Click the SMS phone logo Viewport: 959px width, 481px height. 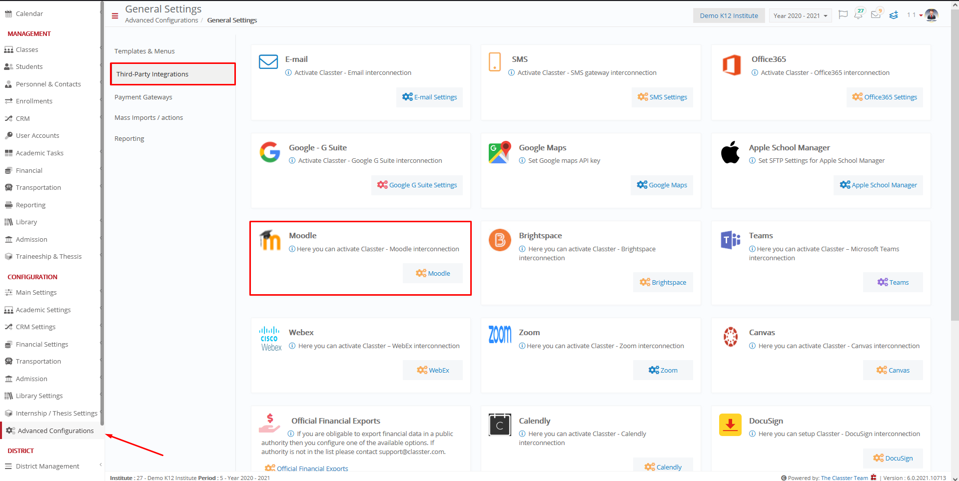(x=495, y=62)
